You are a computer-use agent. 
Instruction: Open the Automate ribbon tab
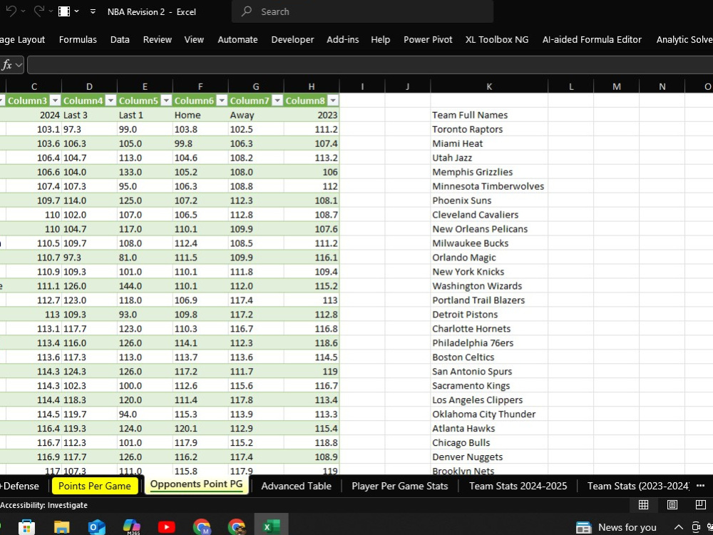tap(238, 39)
